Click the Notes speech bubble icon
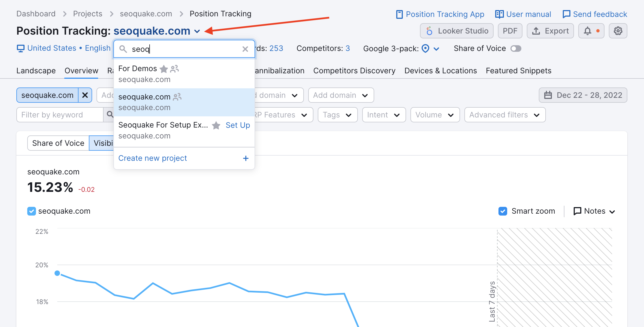This screenshot has width=644, height=327. coord(577,211)
